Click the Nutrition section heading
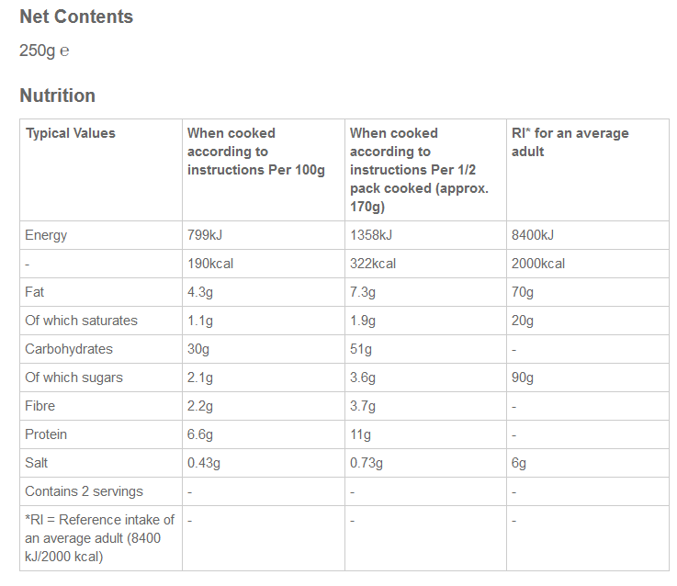 pyautogui.click(x=57, y=96)
